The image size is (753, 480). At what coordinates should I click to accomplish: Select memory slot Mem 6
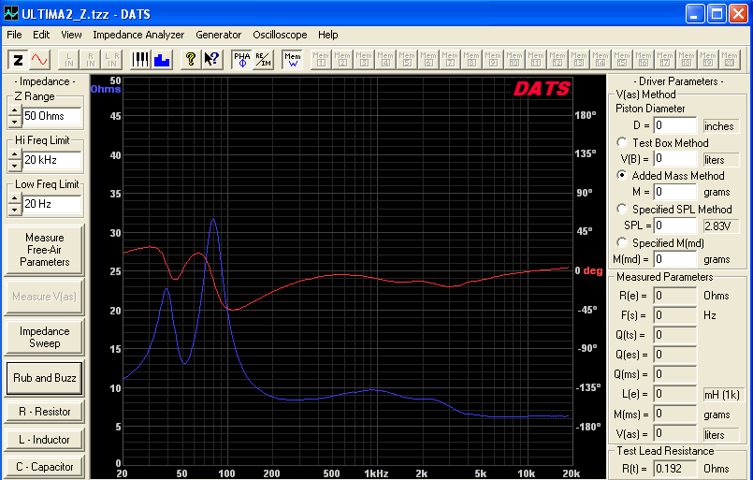coord(428,60)
